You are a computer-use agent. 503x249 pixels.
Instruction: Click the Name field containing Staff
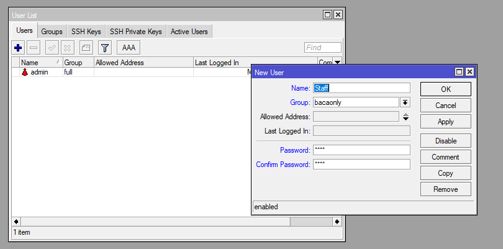point(361,88)
